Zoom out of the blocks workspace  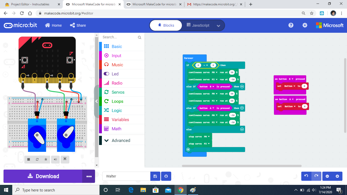[x=327, y=176]
